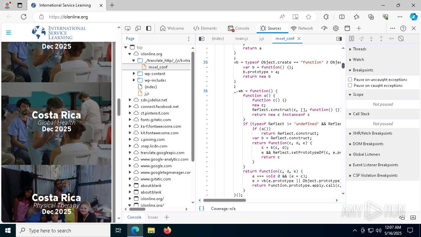
Task: Expand the Threads section
Action: tap(384, 49)
